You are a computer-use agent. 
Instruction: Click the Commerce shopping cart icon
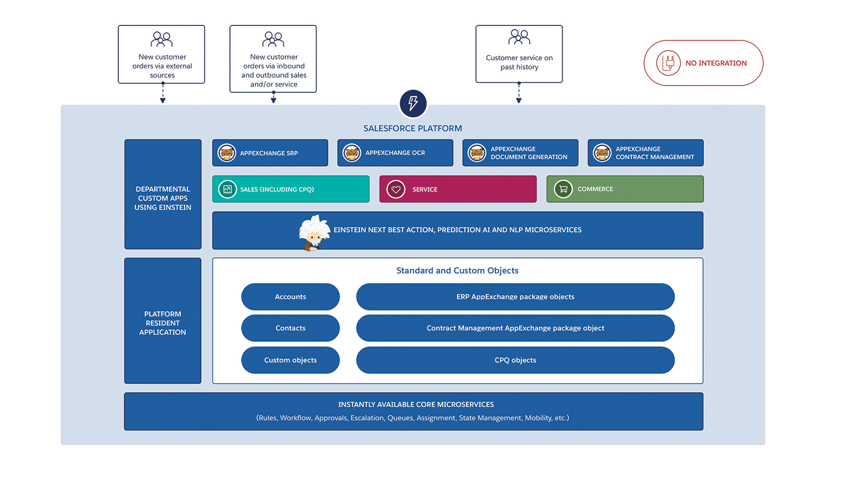[x=563, y=189]
